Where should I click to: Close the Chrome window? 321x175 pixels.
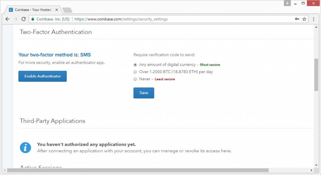point(313,3)
